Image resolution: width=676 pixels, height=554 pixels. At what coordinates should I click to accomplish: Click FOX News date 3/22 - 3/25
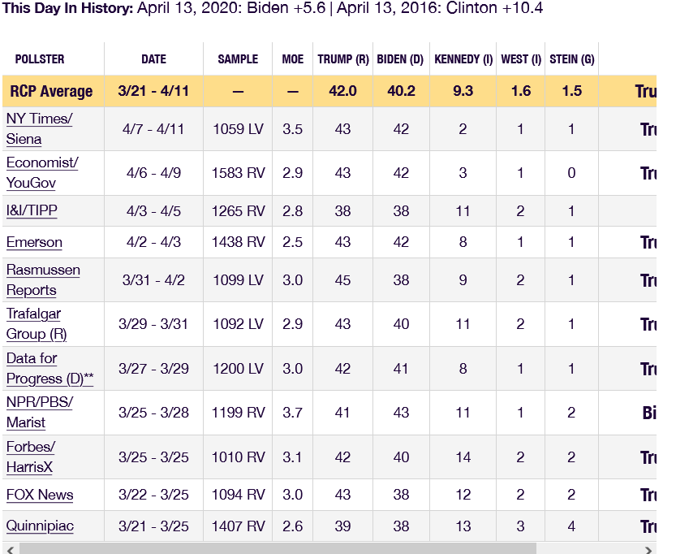tap(153, 495)
